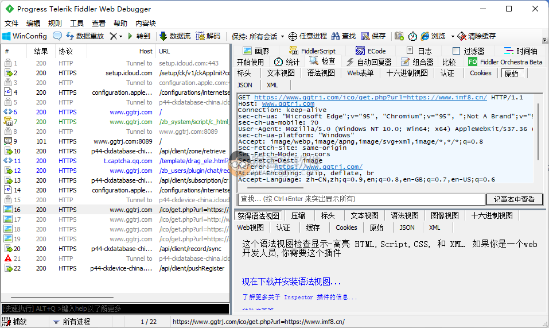
Task: Click 了解更多关于 Inspector 插件的信息 link
Action: click(299, 297)
